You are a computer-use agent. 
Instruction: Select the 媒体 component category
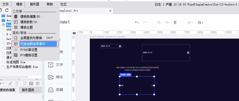point(56,77)
